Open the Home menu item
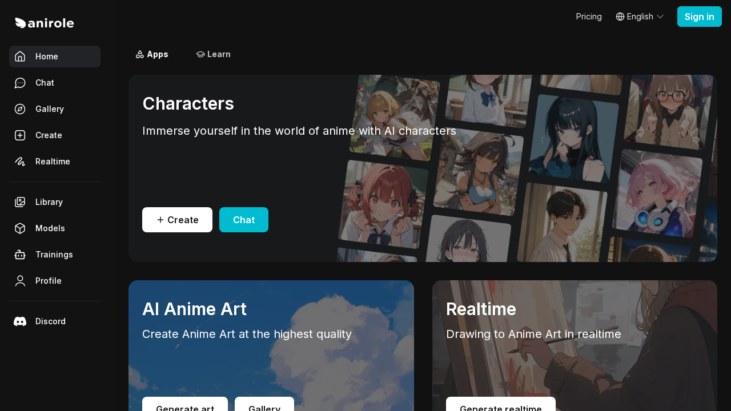Viewport: 731px width, 411px height. [46, 57]
